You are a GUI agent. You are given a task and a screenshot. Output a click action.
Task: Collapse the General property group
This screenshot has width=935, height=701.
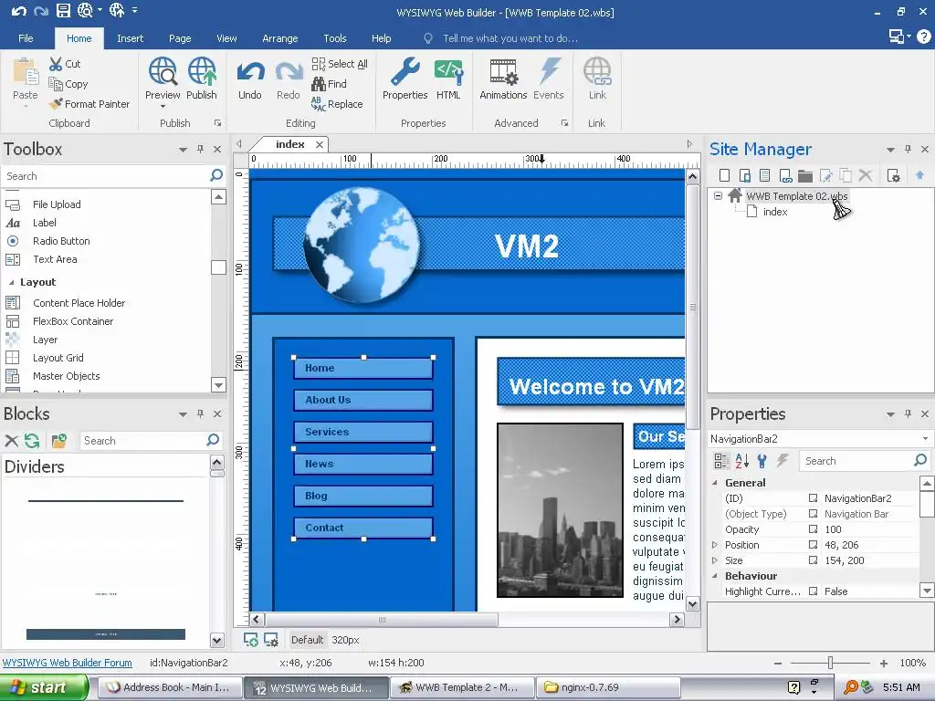(x=715, y=483)
